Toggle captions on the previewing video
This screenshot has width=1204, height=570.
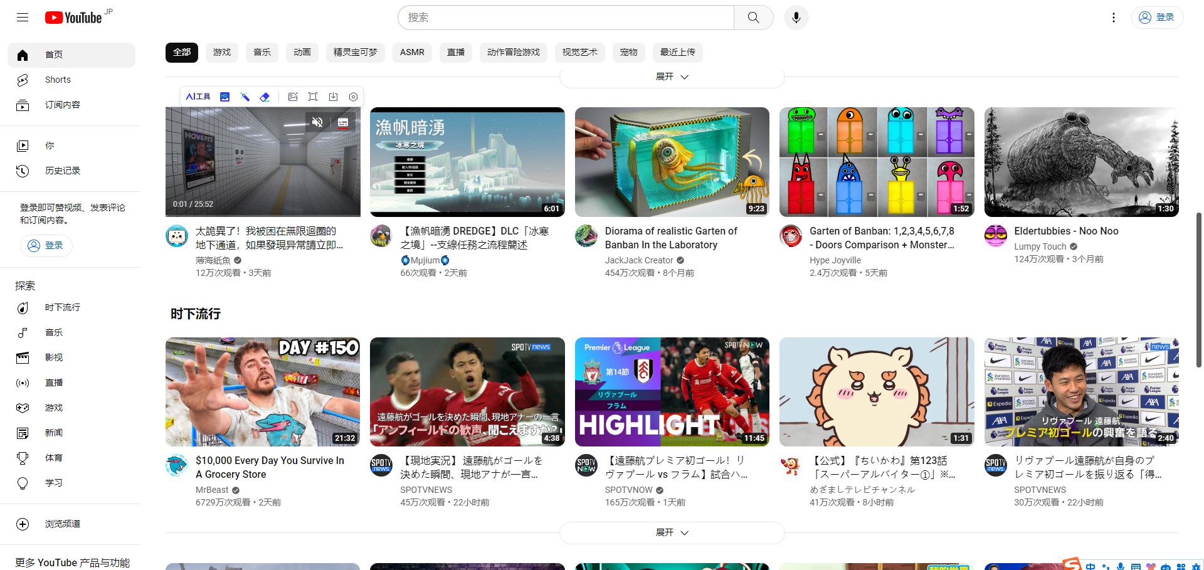[343, 122]
